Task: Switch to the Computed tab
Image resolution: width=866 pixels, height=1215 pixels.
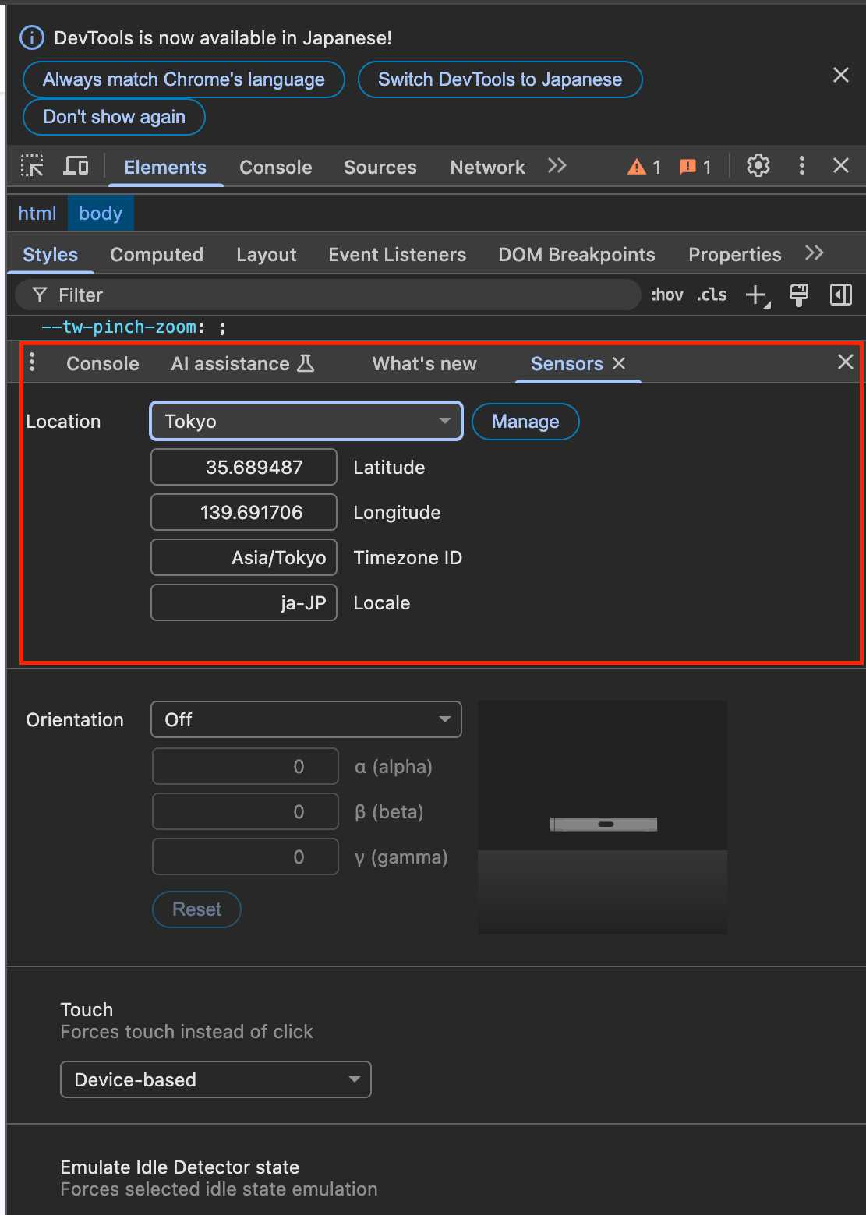Action: pyautogui.click(x=157, y=255)
